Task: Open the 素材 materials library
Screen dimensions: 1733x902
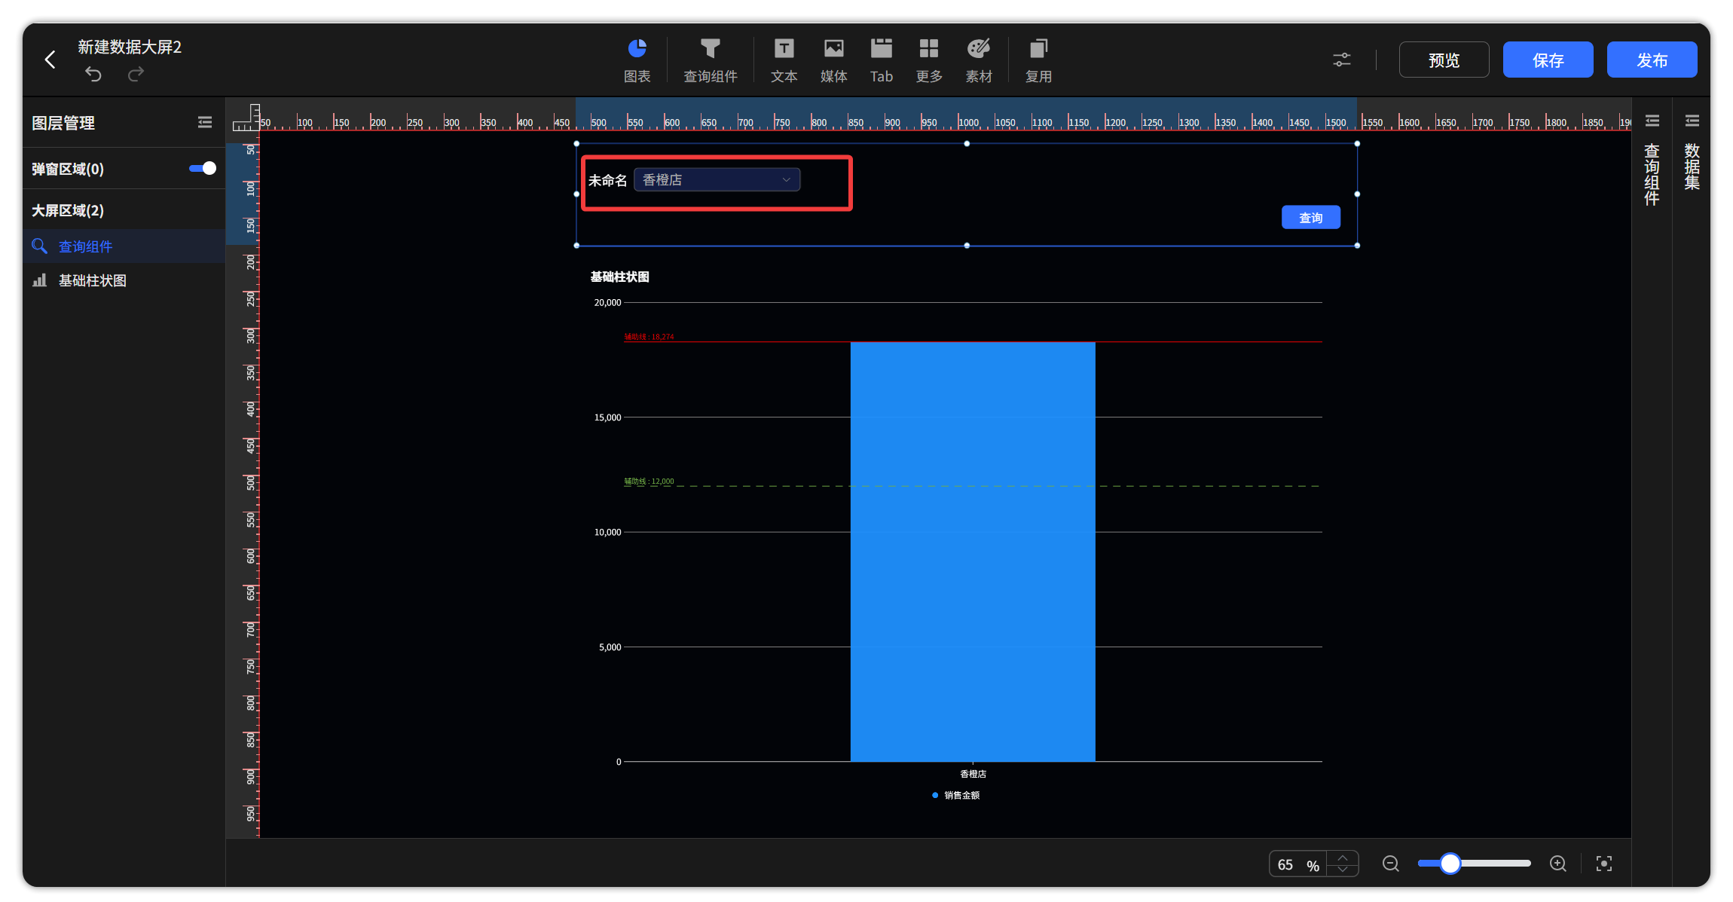Action: tap(979, 60)
